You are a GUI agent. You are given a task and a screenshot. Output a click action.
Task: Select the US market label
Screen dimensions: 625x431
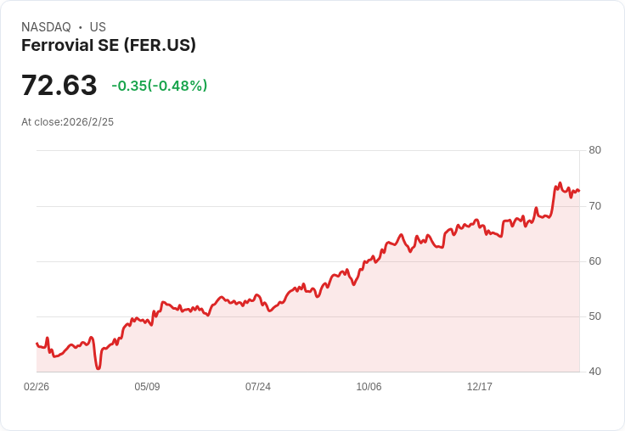98,27
